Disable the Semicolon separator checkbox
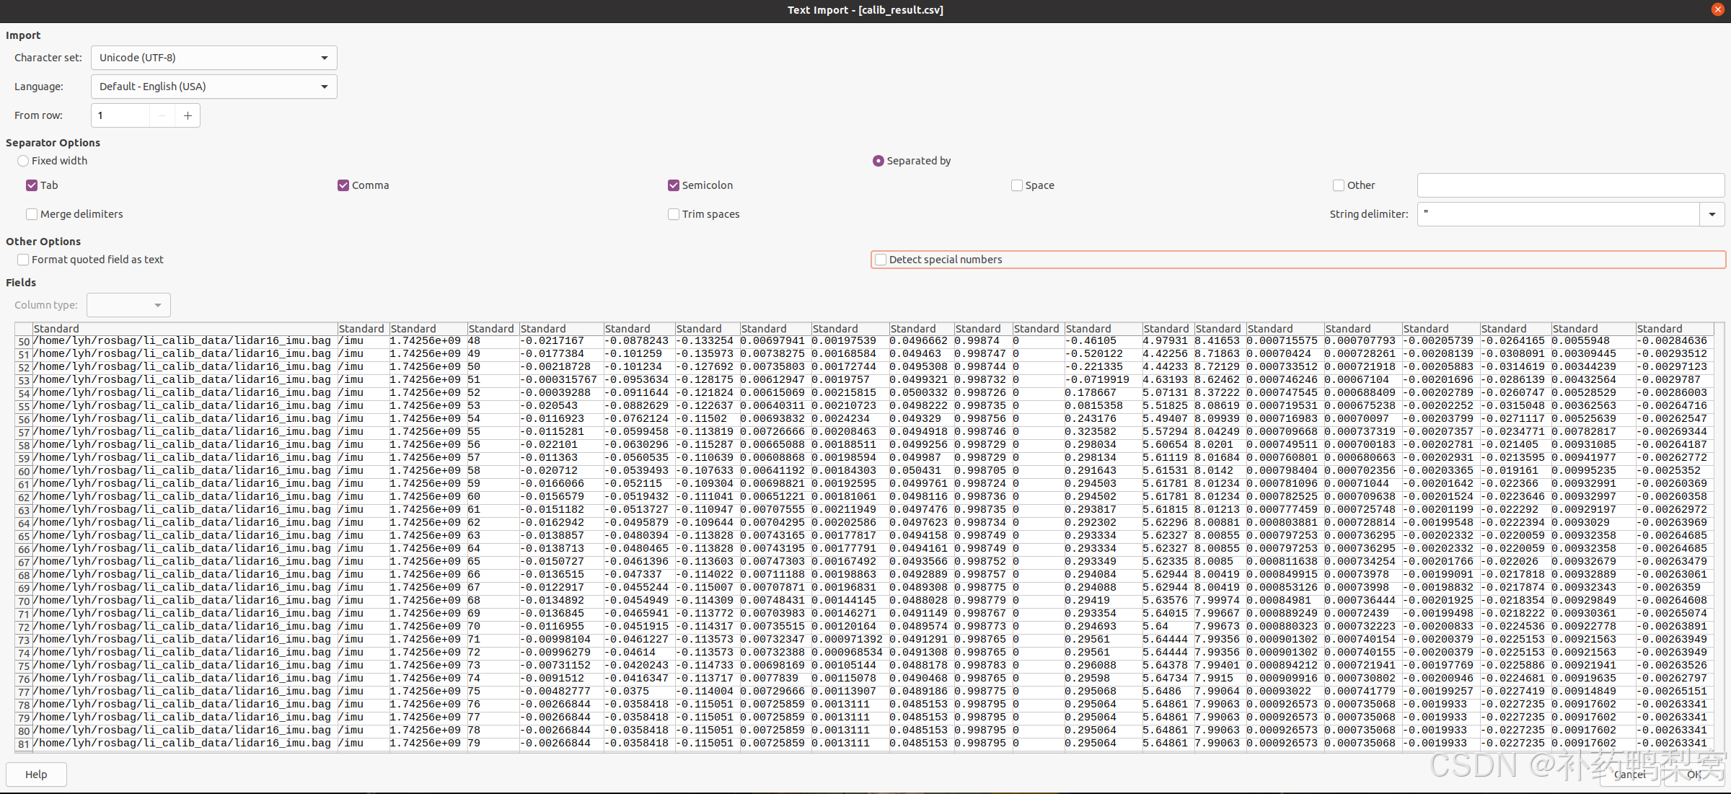Screen dimensions: 1731x794 674,185
